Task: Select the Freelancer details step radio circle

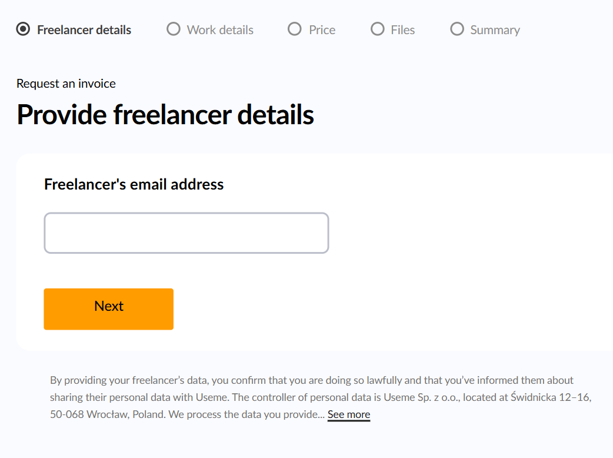Action: 24,29
